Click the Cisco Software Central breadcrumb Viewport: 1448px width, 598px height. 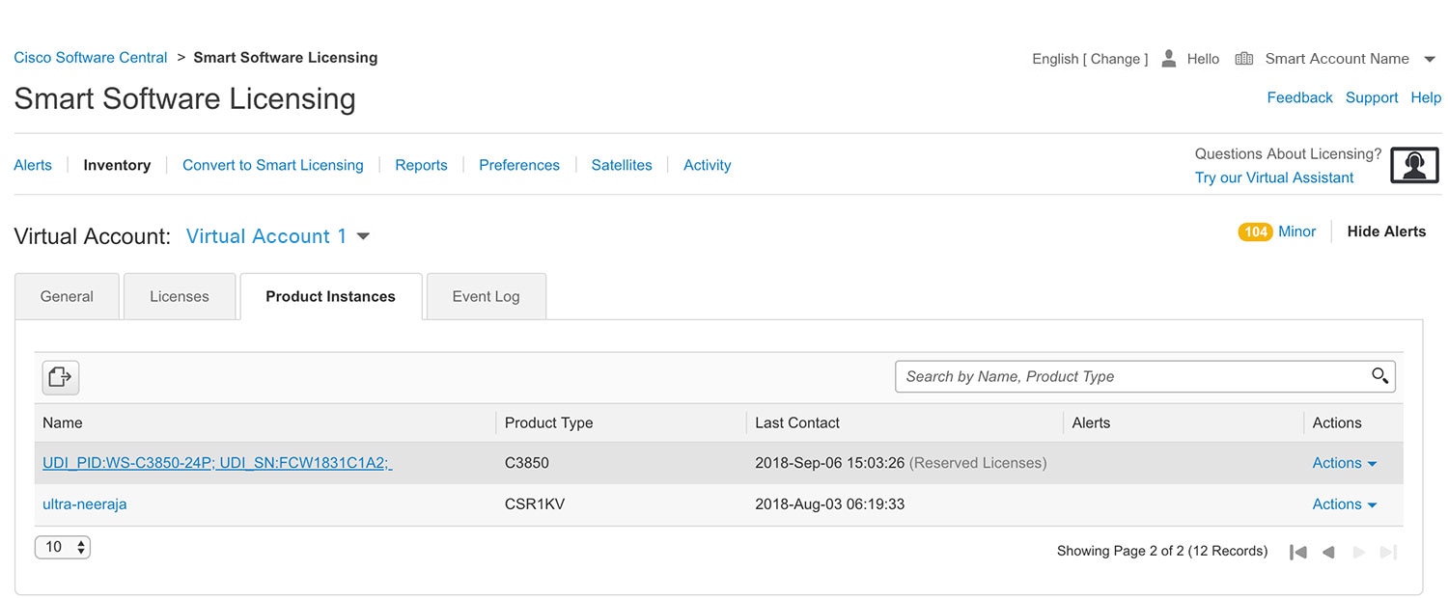(91, 58)
